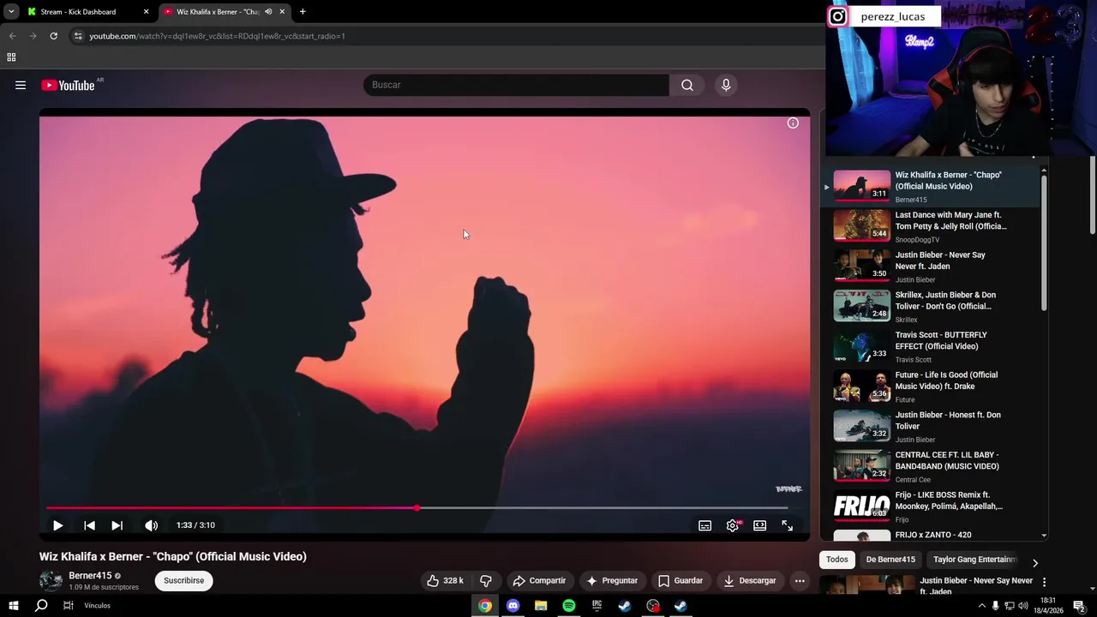The width and height of the screenshot is (1097, 617).
Task: Skip back to previous video
Action: pyautogui.click(x=89, y=525)
